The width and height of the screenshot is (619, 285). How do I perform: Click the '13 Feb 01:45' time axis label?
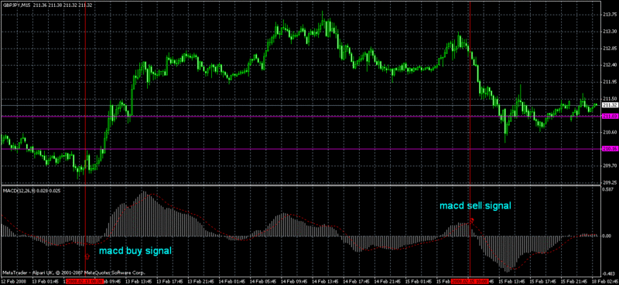pyautogui.click(x=46, y=281)
